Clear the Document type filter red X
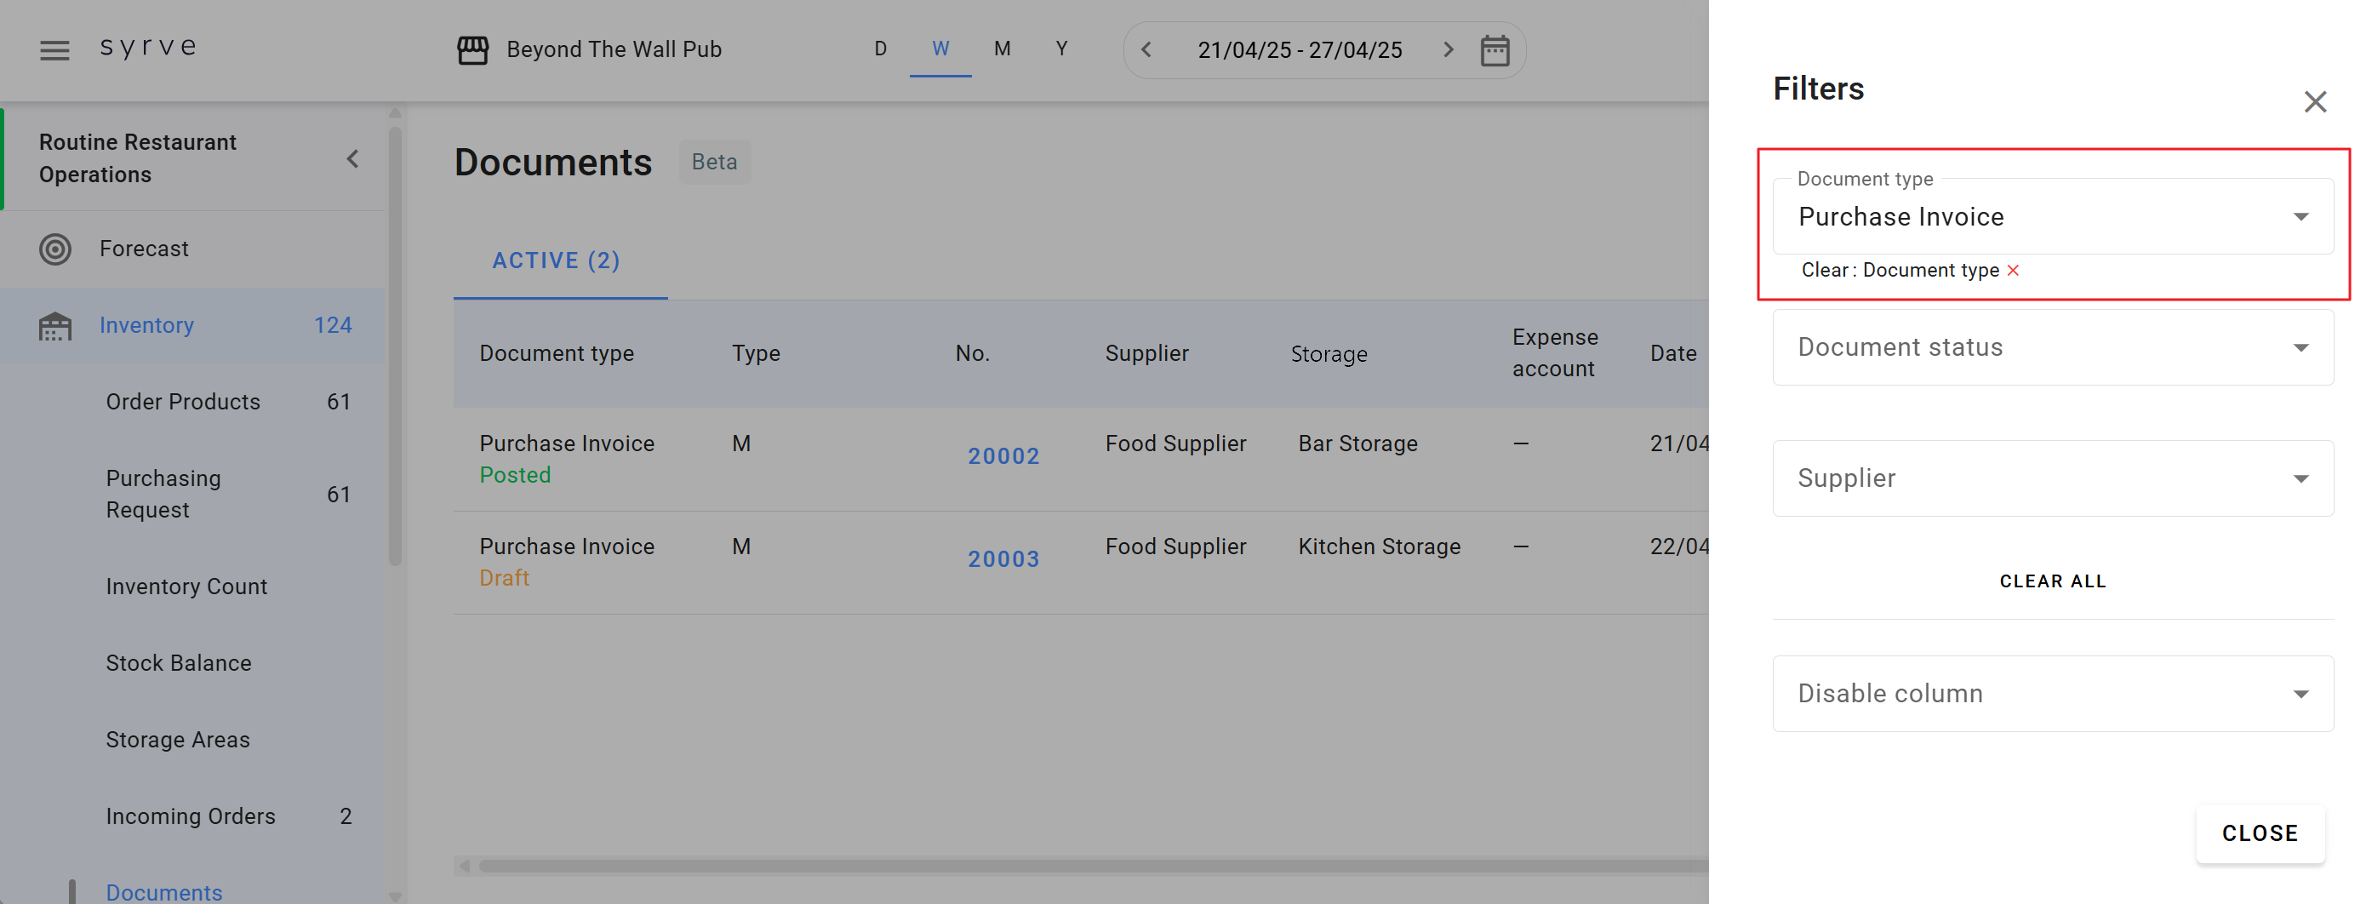Screen dimensions: 2372x904 (x=2013, y=271)
